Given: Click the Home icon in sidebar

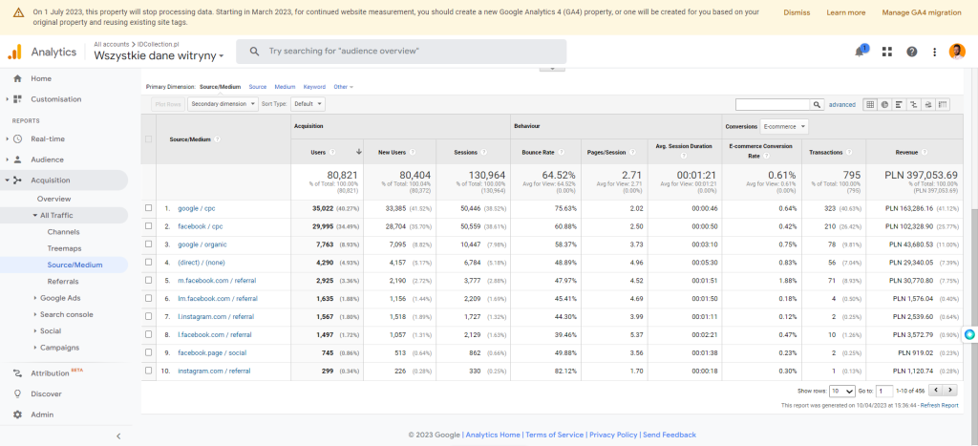Looking at the screenshot, I should click(x=17, y=78).
